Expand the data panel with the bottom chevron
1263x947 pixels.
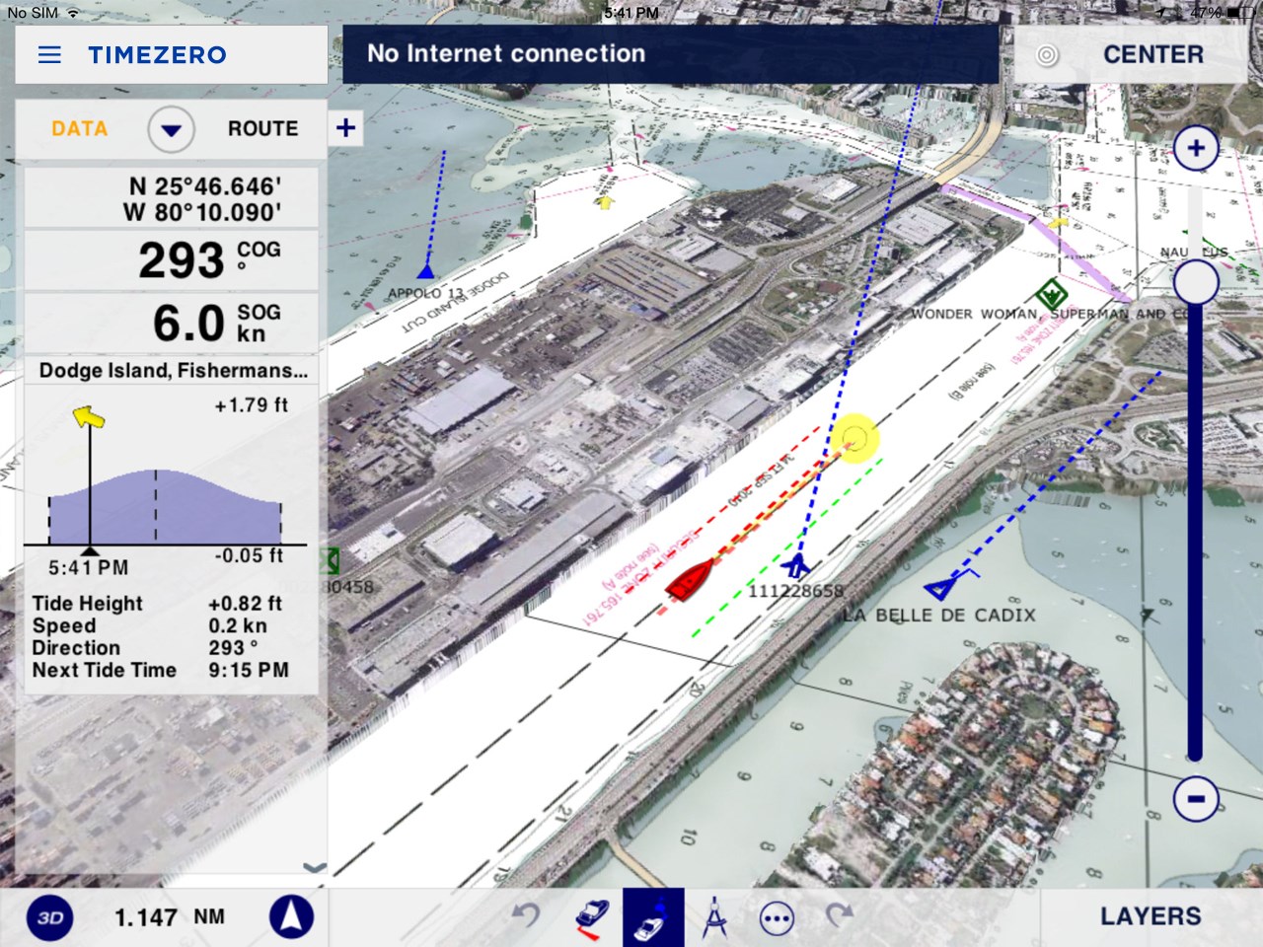314,868
